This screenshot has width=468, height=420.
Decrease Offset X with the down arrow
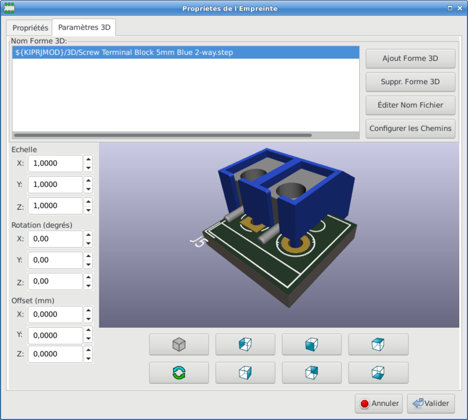click(x=88, y=319)
